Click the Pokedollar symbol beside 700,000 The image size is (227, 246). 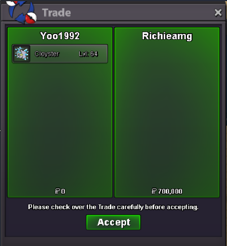pos(154,191)
